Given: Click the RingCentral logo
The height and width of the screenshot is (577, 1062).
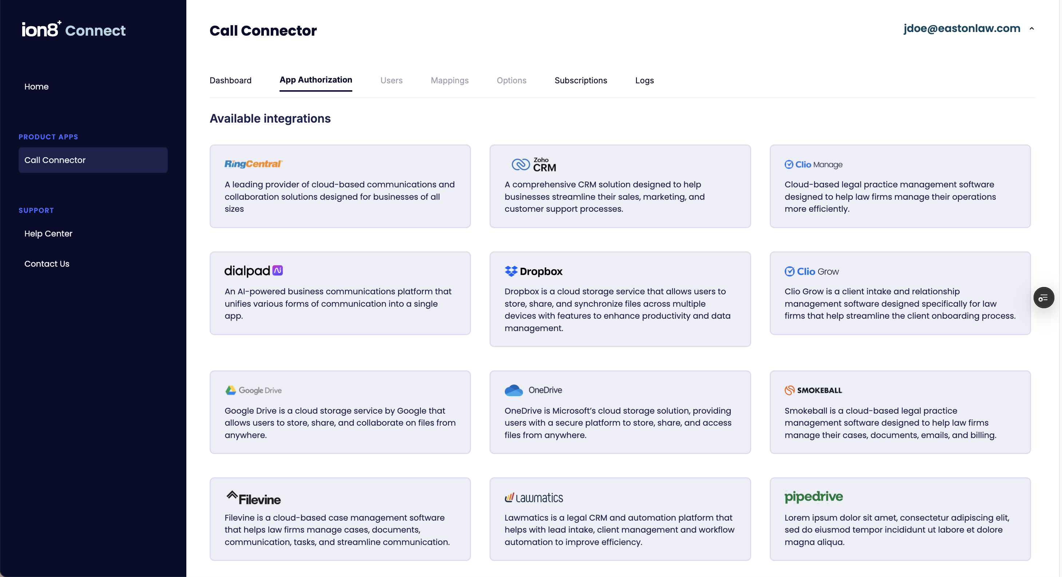Looking at the screenshot, I should point(253,164).
